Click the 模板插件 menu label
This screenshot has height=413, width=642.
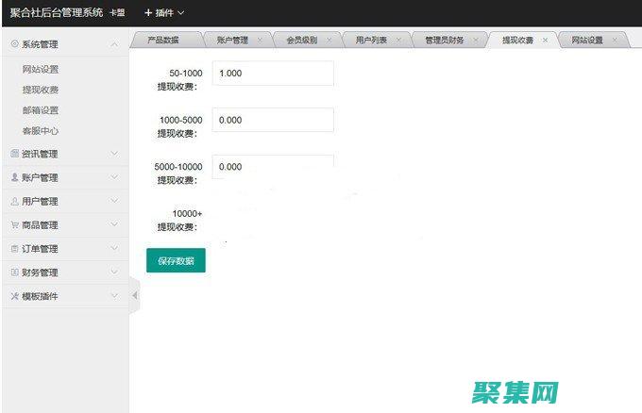tap(40, 296)
